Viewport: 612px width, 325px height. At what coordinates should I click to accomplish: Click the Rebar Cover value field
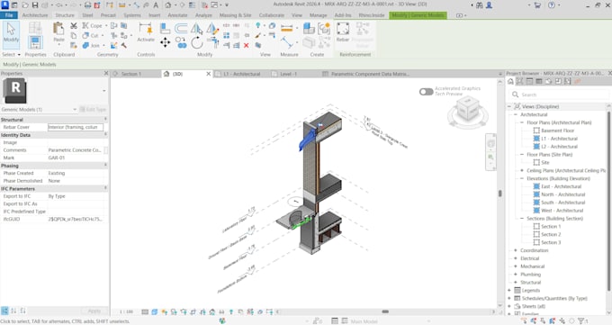(x=76, y=127)
